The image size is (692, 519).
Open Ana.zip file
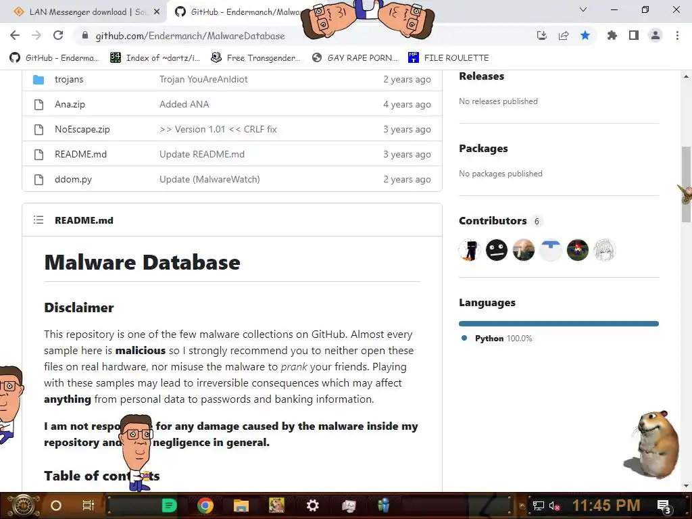coord(70,105)
